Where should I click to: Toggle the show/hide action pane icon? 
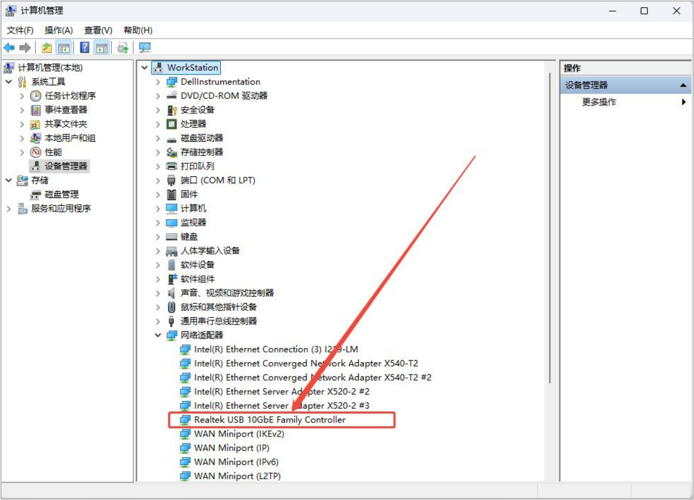[x=101, y=48]
